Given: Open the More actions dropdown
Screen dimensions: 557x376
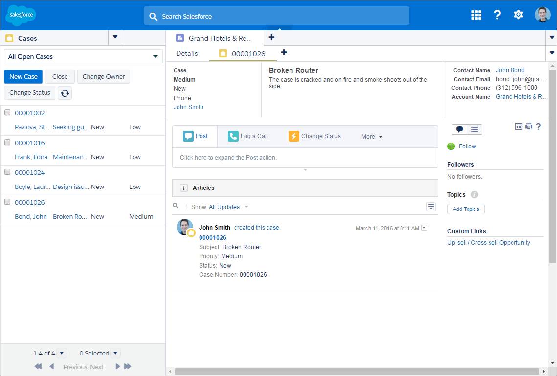Looking at the screenshot, I should coord(372,137).
